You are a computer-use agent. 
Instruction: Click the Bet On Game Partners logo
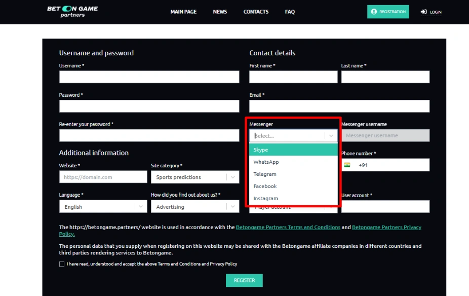(x=72, y=12)
